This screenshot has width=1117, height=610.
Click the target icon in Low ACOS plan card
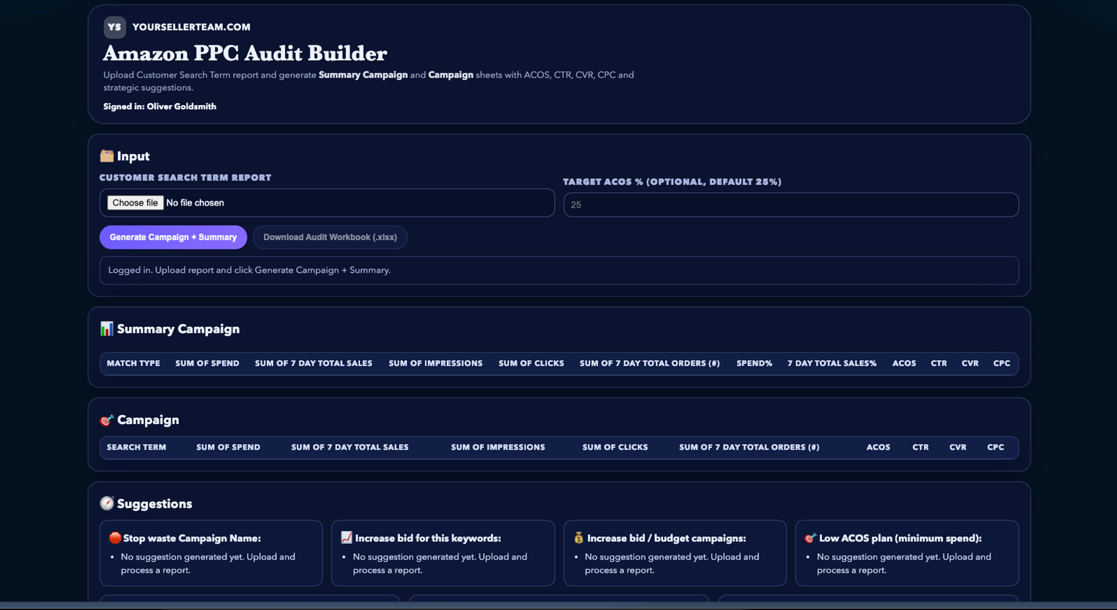pos(810,538)
